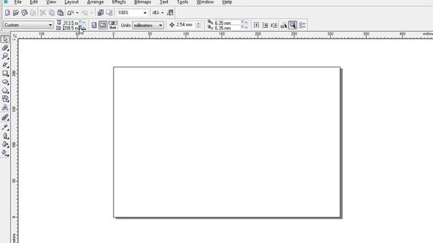
Task: Expand the Redo history arrow
Action: 91,13
